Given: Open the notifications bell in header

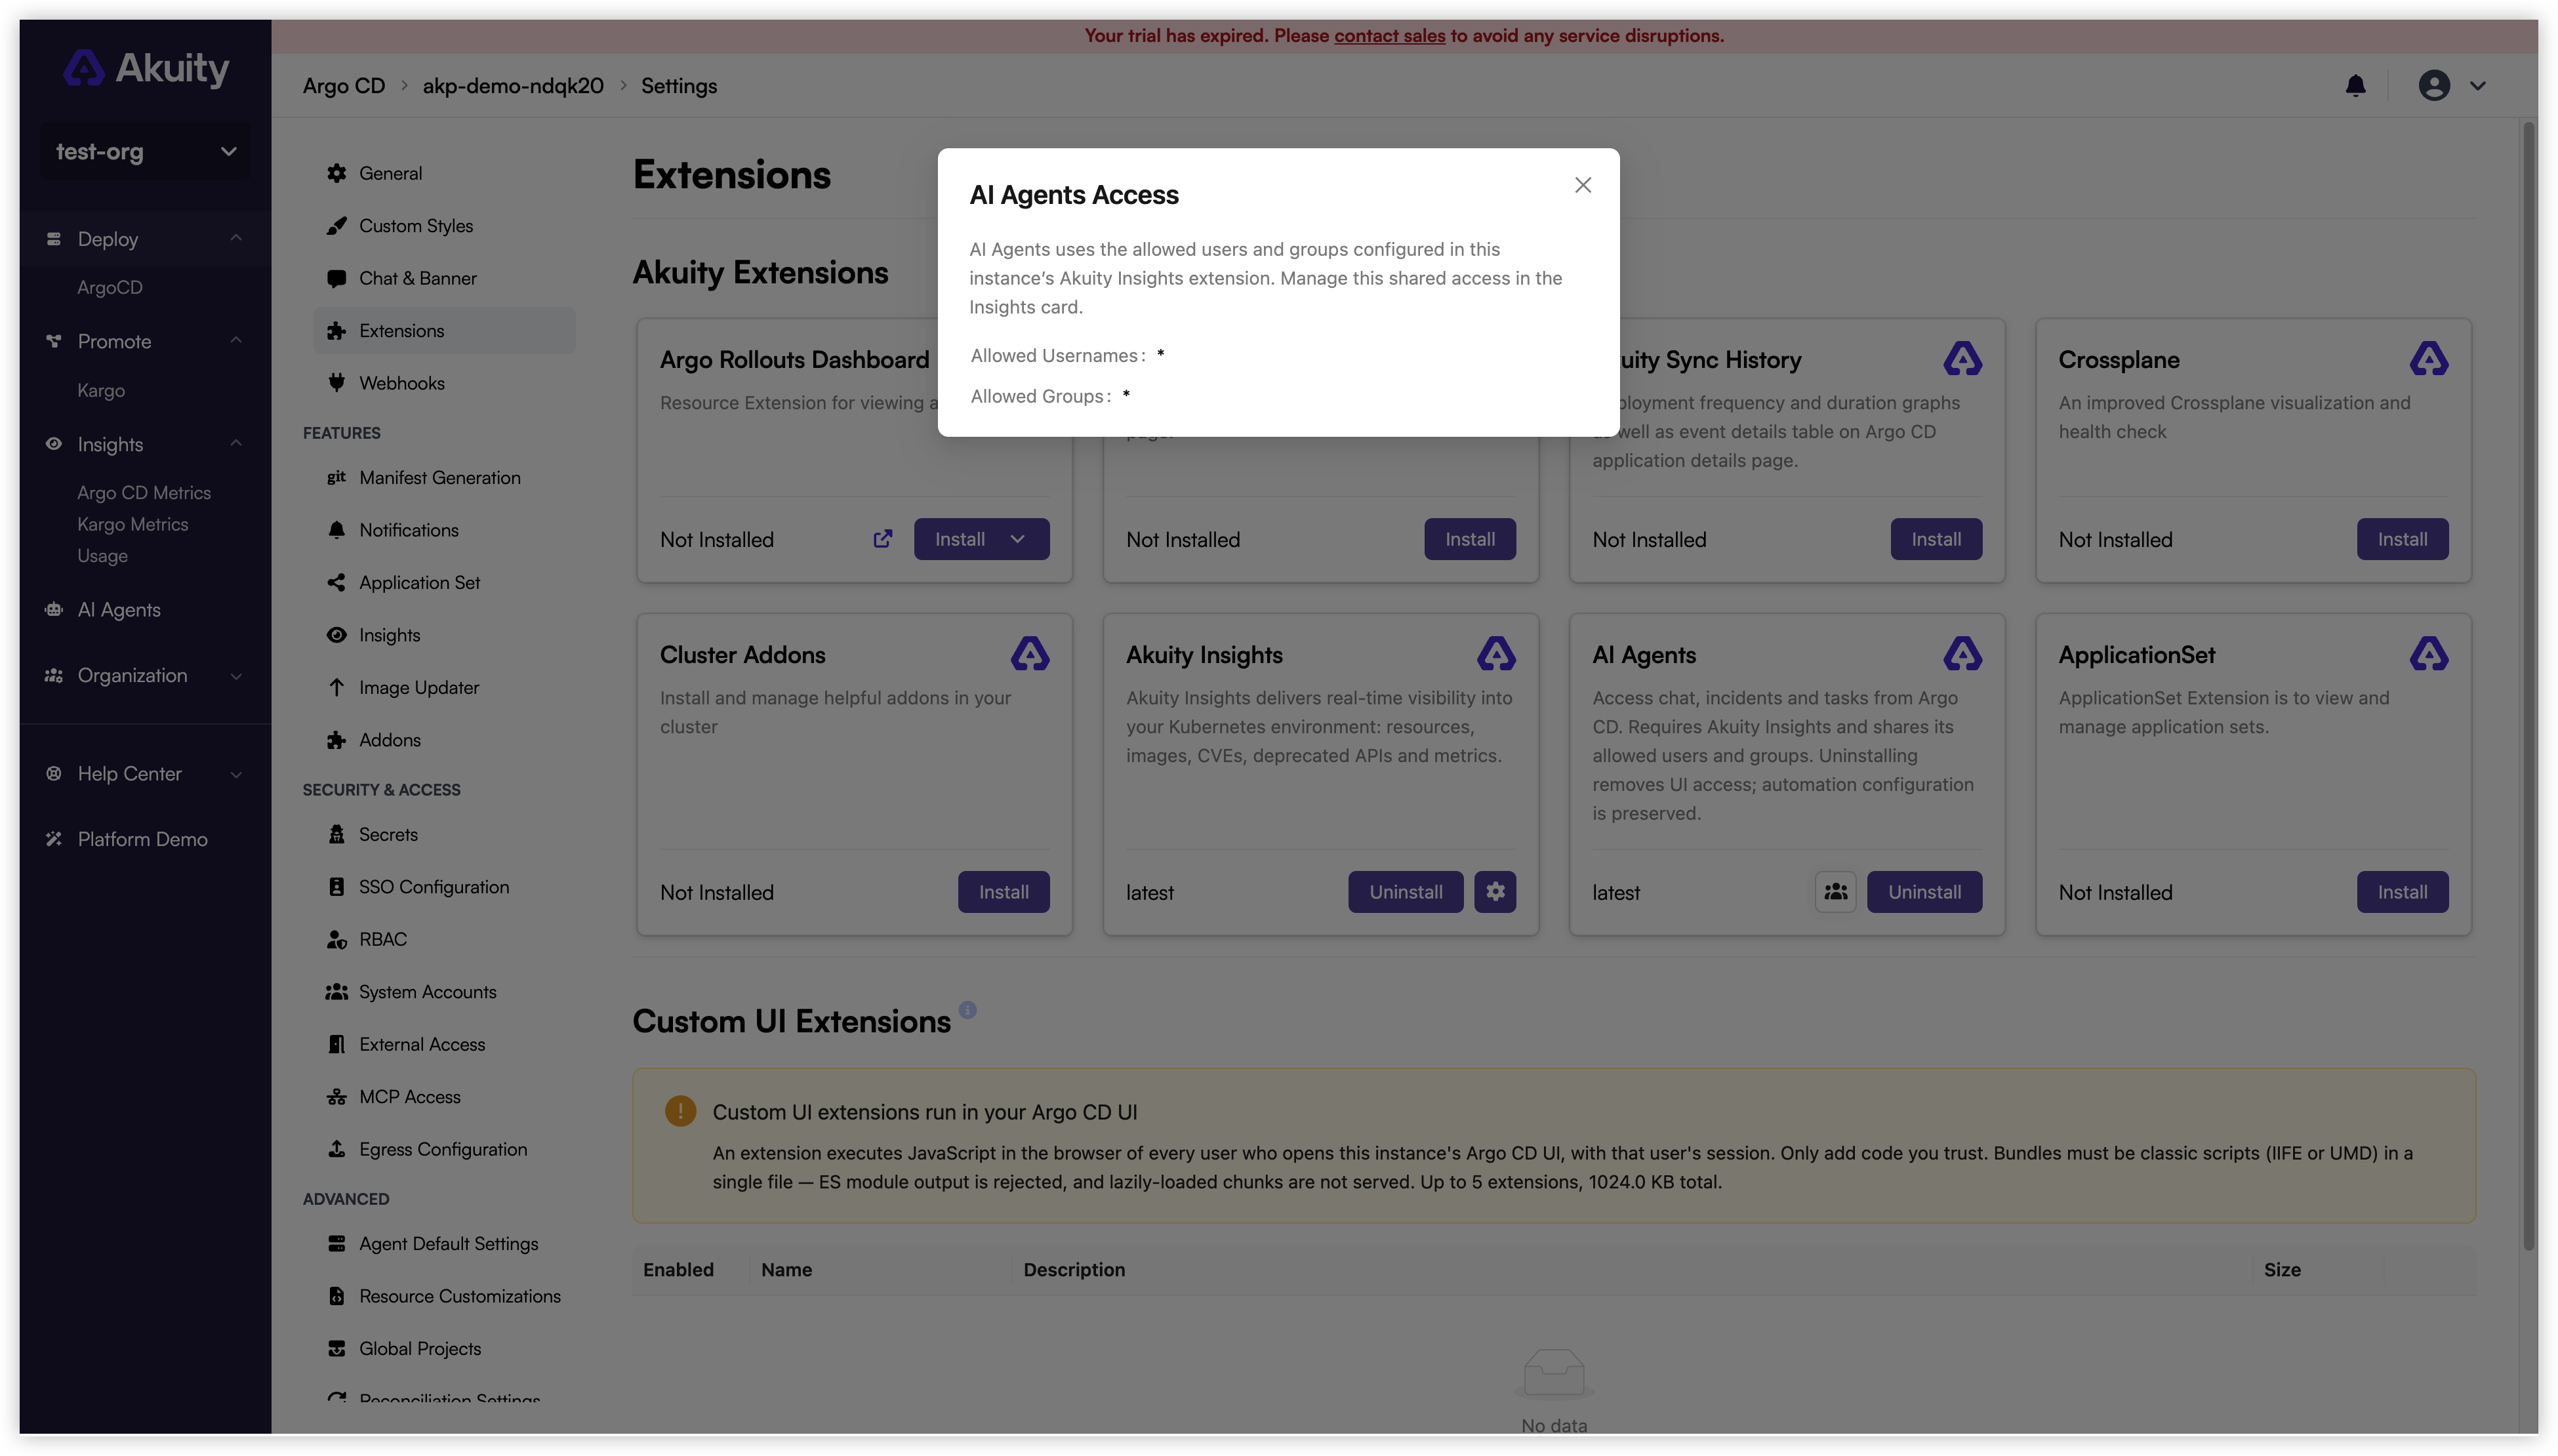Looking at the screenshot, I should coord(2355,86).
